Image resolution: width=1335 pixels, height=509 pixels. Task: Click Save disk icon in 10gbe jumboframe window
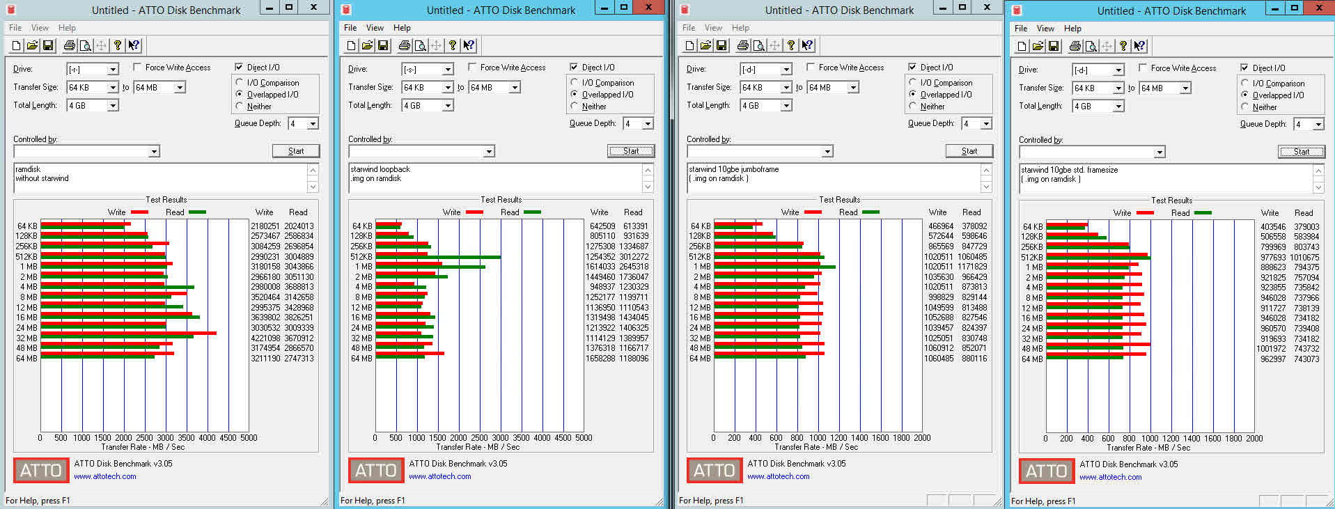pos(721,45)
